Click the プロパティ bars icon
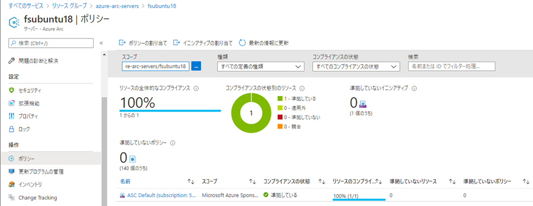The width and height of the screenshot is (533, 206). point(12,116)
